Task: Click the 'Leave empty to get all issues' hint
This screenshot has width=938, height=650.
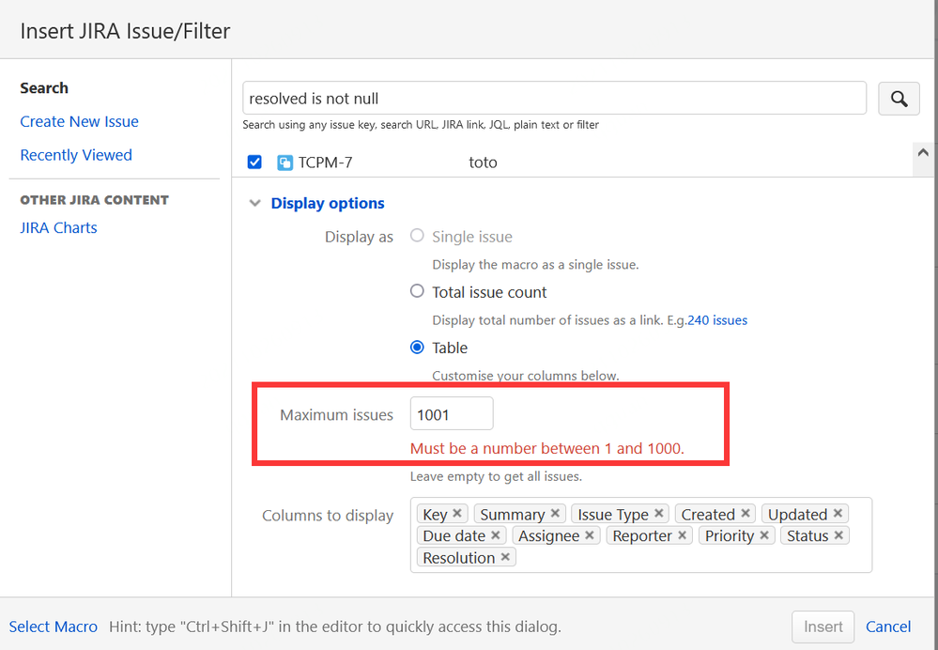Action: click(x=496, y=477)
